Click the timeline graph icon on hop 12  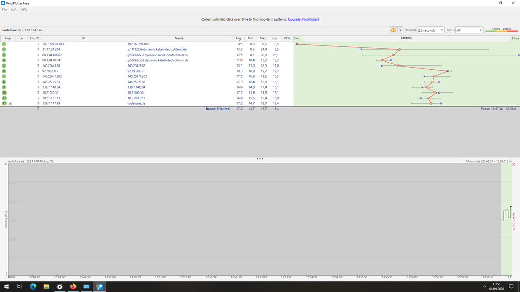pyautogui.click(x=11, y=103)
